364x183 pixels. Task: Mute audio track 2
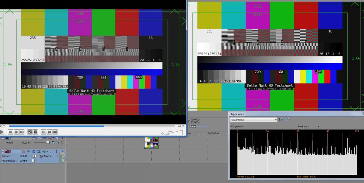click(52, 151)
